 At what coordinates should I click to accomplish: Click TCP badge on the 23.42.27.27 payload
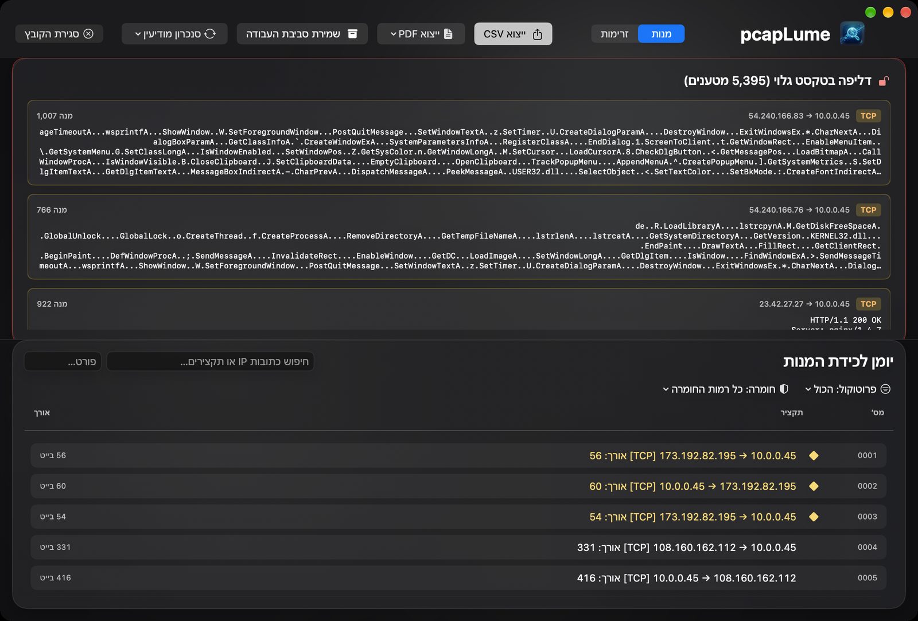pyautogui.click(x=868, y=304)
